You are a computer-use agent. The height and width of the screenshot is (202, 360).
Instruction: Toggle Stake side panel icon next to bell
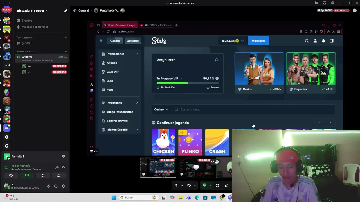[332, 41]
